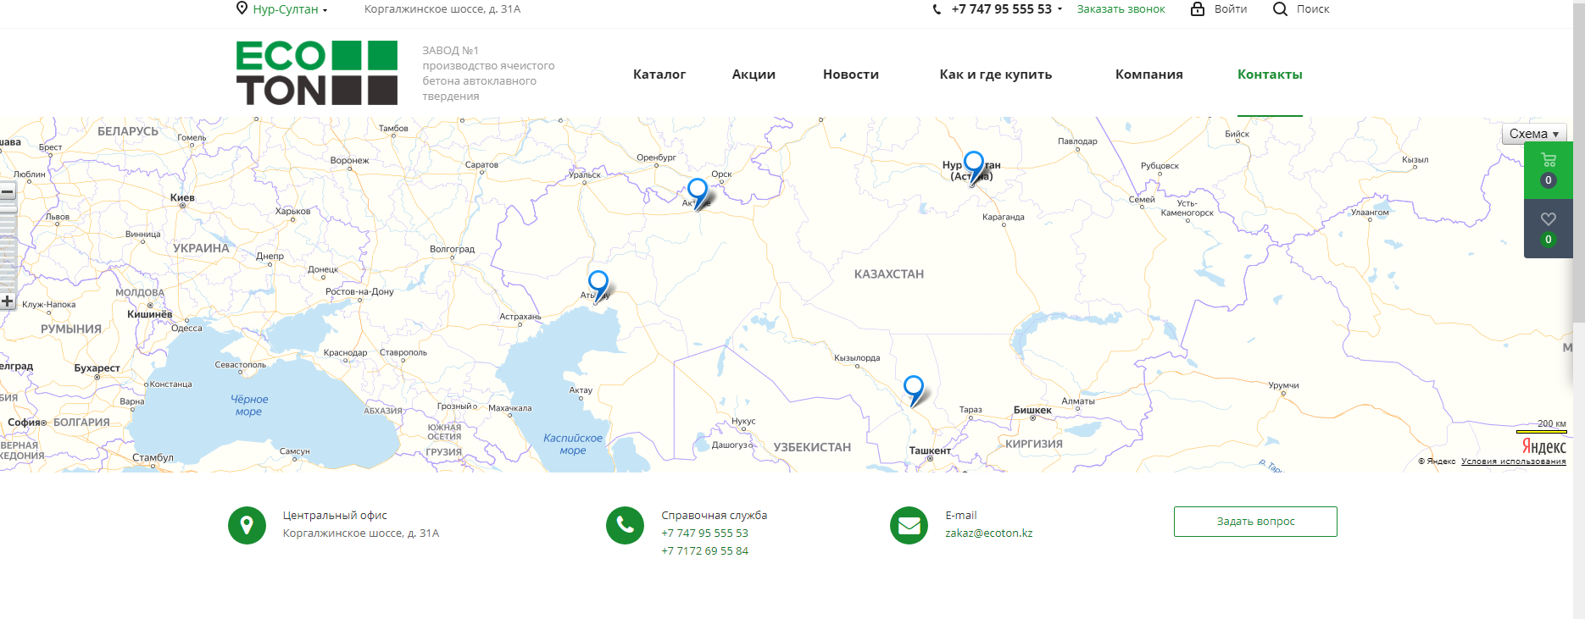Open the Компания menu item
Screen dimensions: 1585x619
point(1149,75)
